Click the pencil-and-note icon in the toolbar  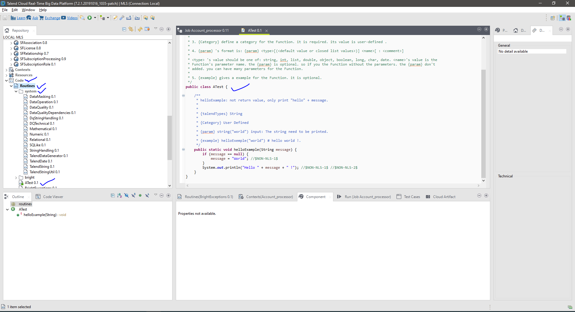coord(115,18)
